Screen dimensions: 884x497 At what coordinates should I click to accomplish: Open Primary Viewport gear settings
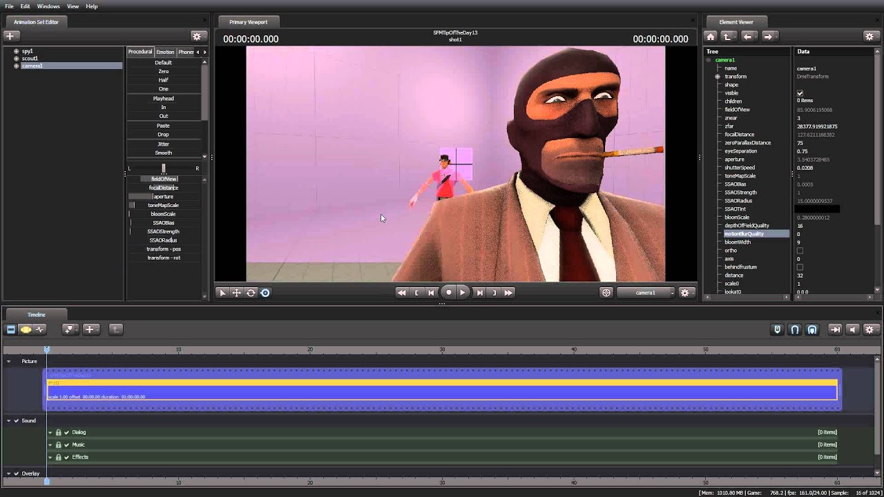click(x=685, y=293)
